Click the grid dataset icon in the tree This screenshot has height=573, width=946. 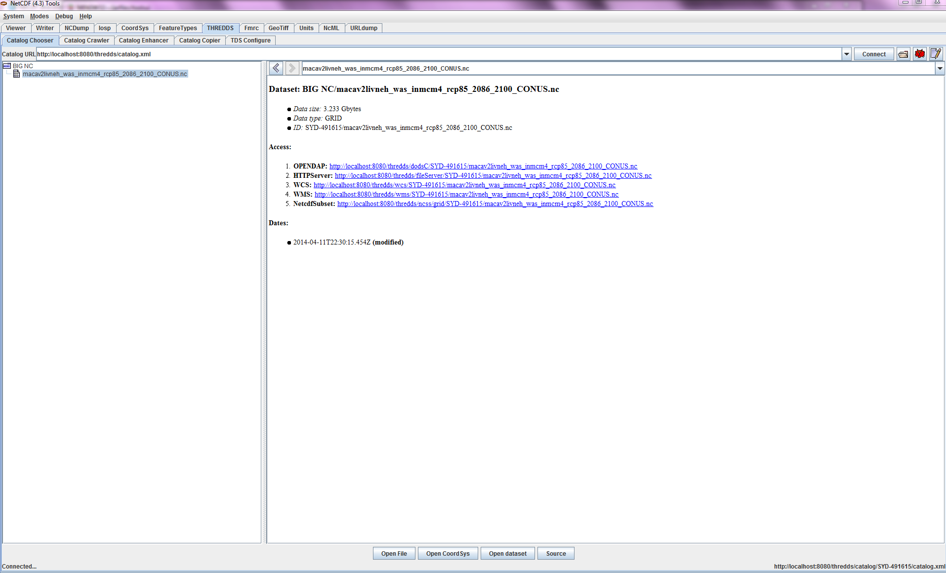(x=16, y=74)
